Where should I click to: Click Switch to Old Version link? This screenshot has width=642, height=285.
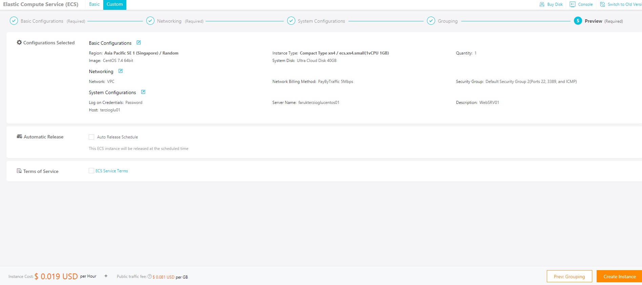tap(625, 4)
